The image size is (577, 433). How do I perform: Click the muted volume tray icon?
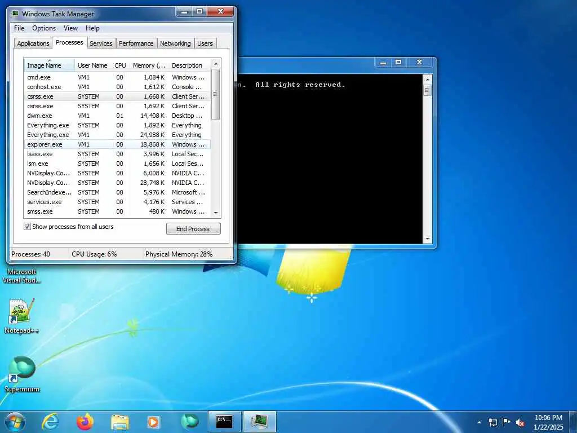point(520,422)
